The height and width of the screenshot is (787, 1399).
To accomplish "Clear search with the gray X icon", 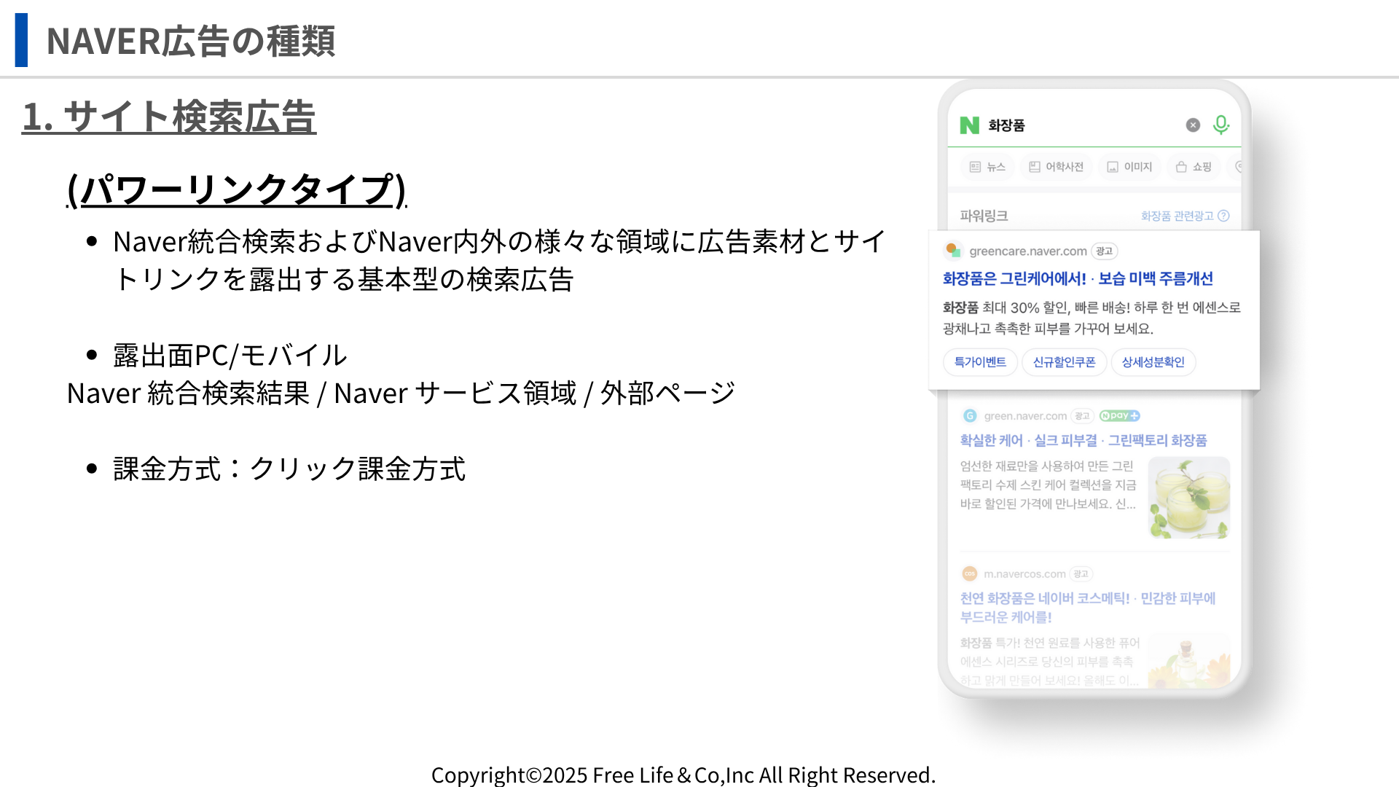I will click(1193, 125).
